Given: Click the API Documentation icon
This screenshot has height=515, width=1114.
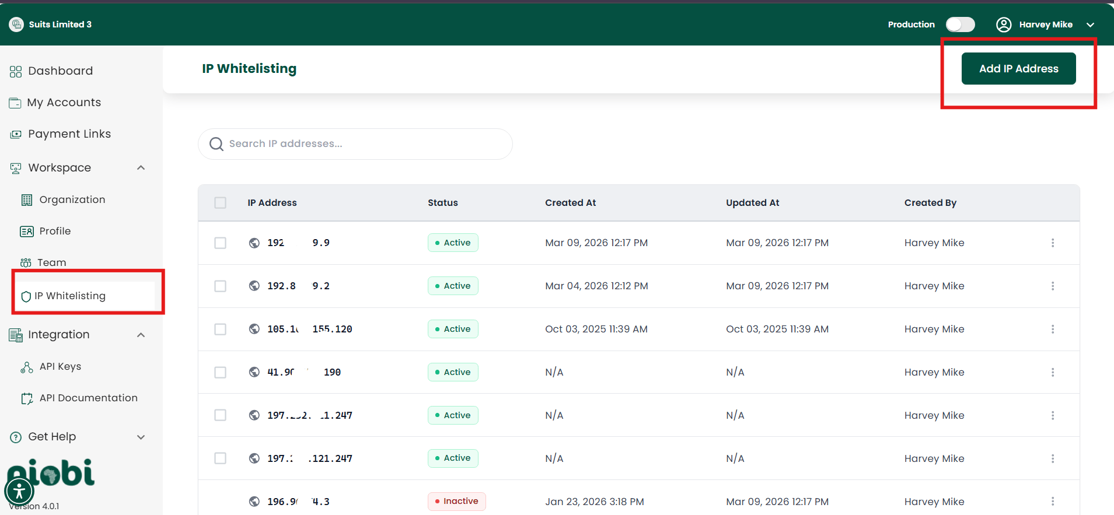Looking at the screenshot, I should (27, 399).
